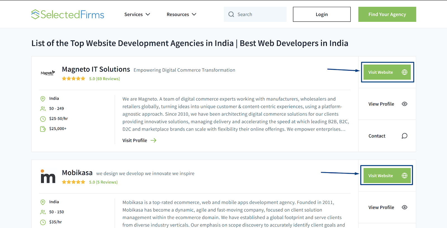Click the page heading about Top Website Development Agencies
Screen dimensions: 447x228
tap(190, 43)
